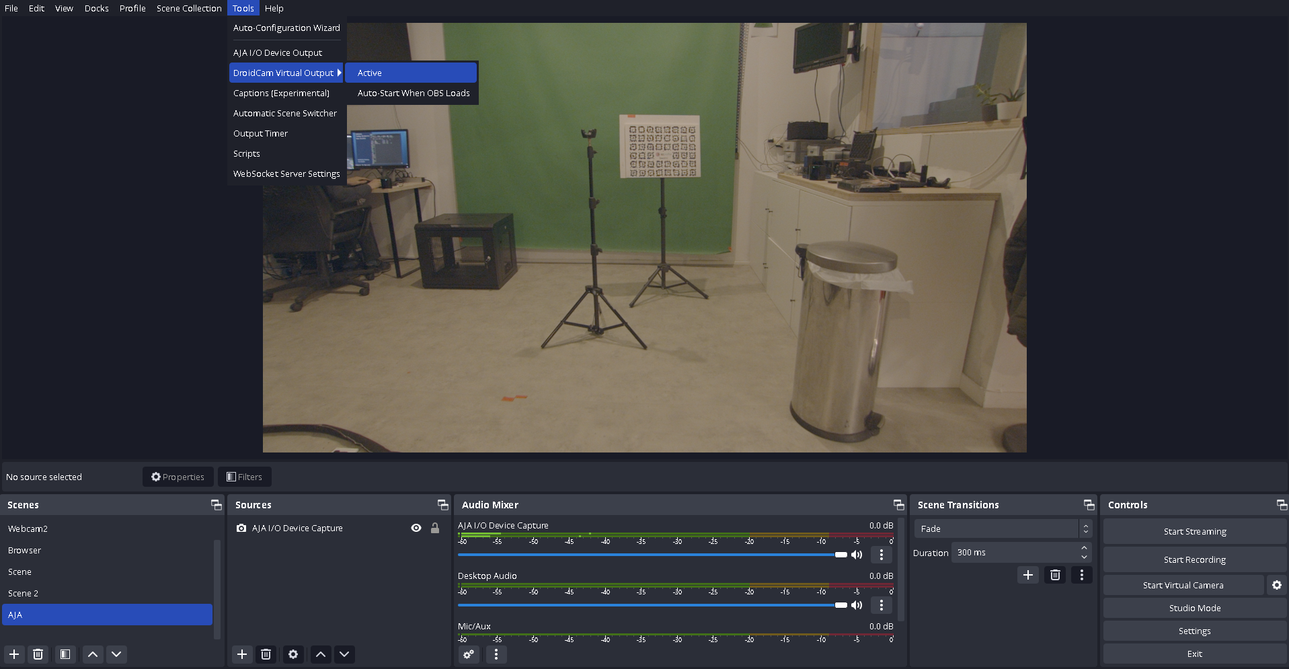The height and width of the screenshot is (669, 1289).
Task: Click the Start Recording button
Action: click(1194, 559)
